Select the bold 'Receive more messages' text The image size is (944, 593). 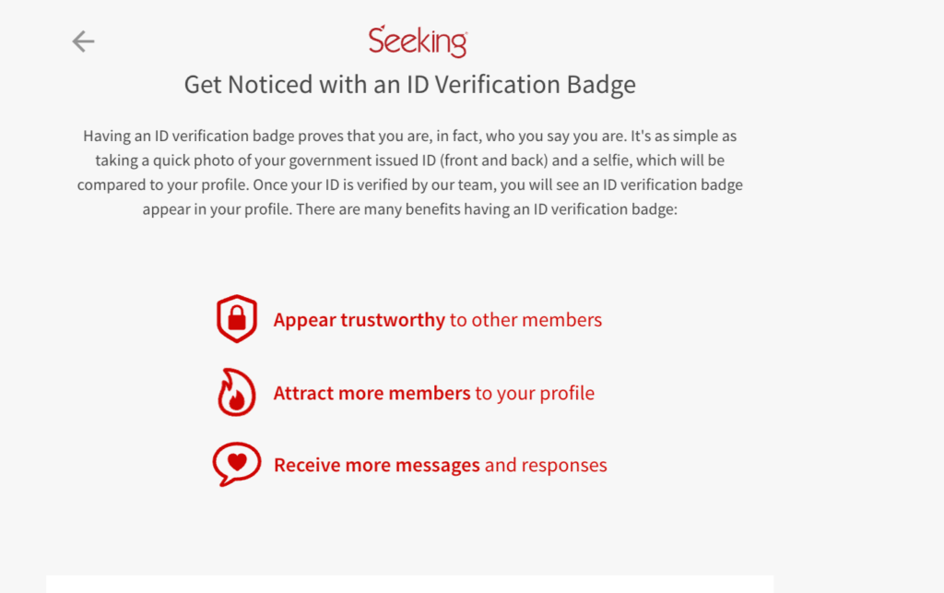coord(376,465)
